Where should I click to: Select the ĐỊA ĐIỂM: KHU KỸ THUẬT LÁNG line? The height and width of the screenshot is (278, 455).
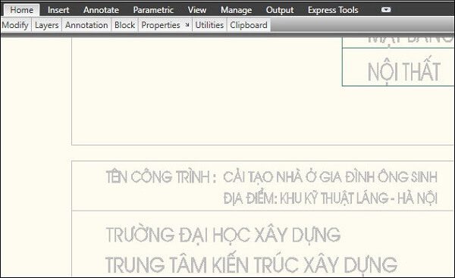tap(330, 198)
